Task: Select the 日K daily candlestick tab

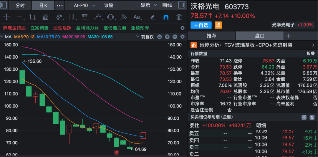Action: [x=43, y=5]
